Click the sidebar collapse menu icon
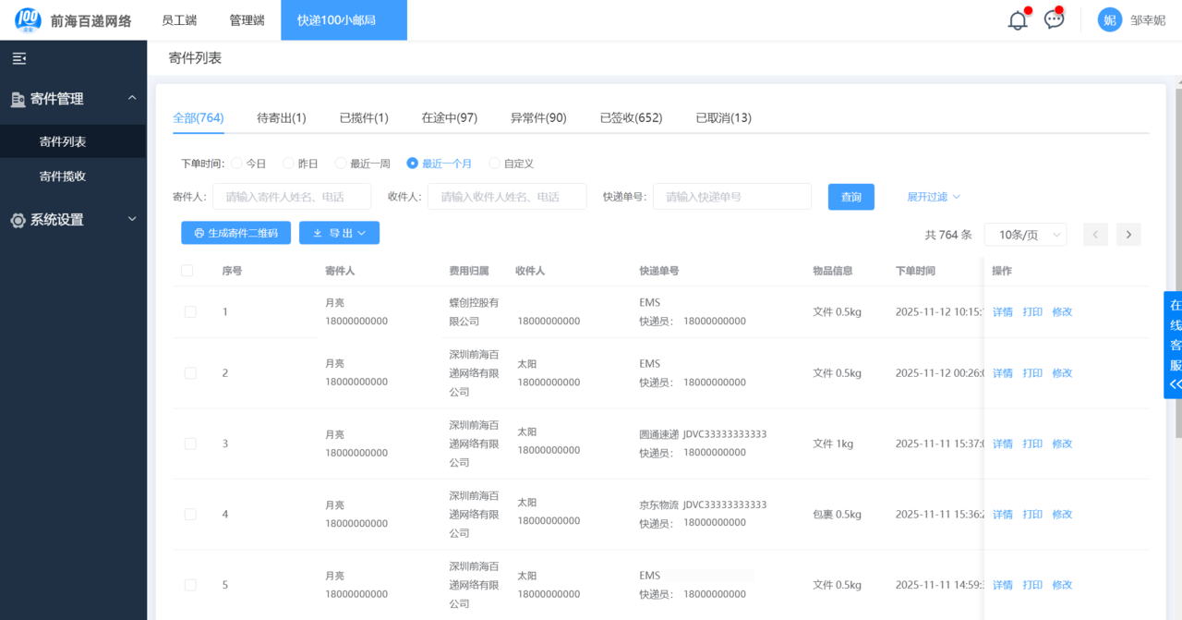 point(19,58)
